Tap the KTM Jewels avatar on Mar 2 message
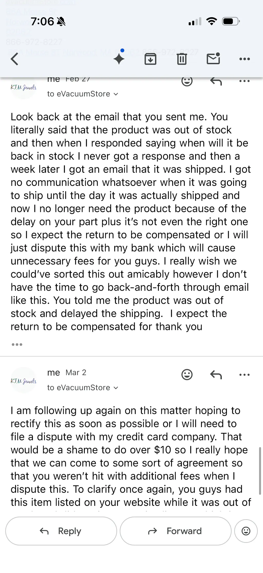Image resolution: width=263 pixels, height=573 pixels. point(23,381)
